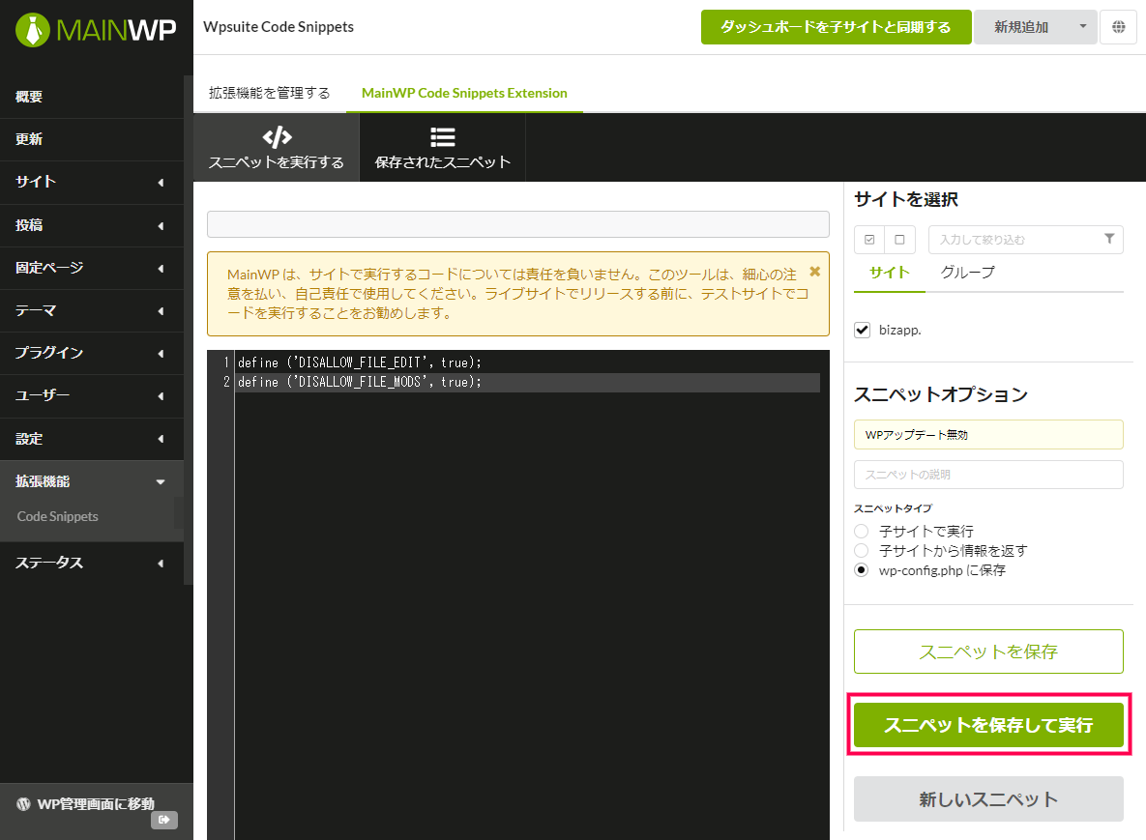Expand the ユーザー sidebar menu arrow

[x=161, y=396]
